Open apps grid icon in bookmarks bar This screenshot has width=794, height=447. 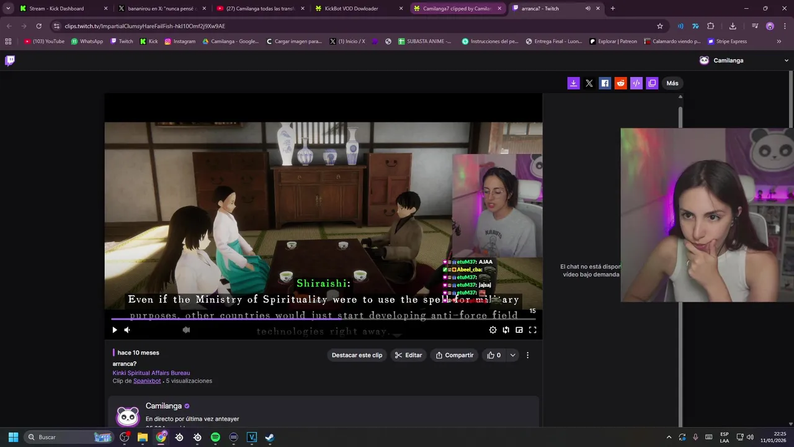(x=8, y=42)
